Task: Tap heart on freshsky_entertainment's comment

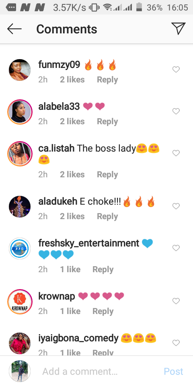Action: pyautogui.click(x=176, y=248)
